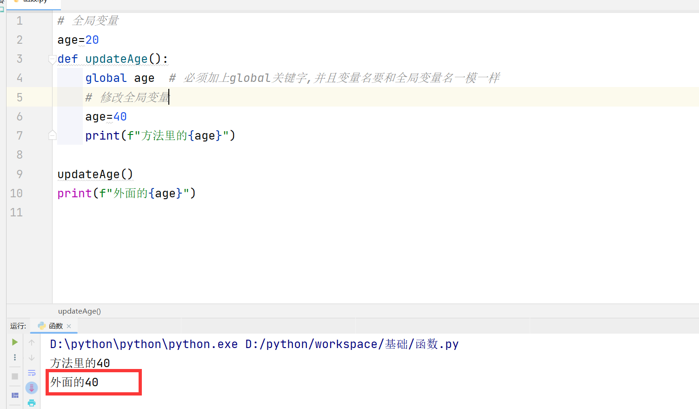Screen dimensions: 699x409
Task: Collapse the updateAge function fold marker
Action: [53, 59]
